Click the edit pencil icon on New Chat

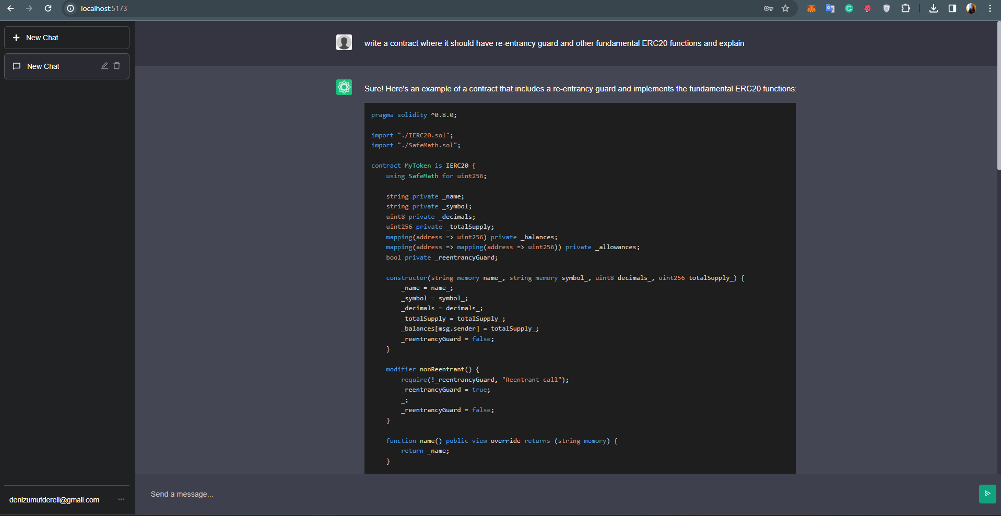(104, 66)
